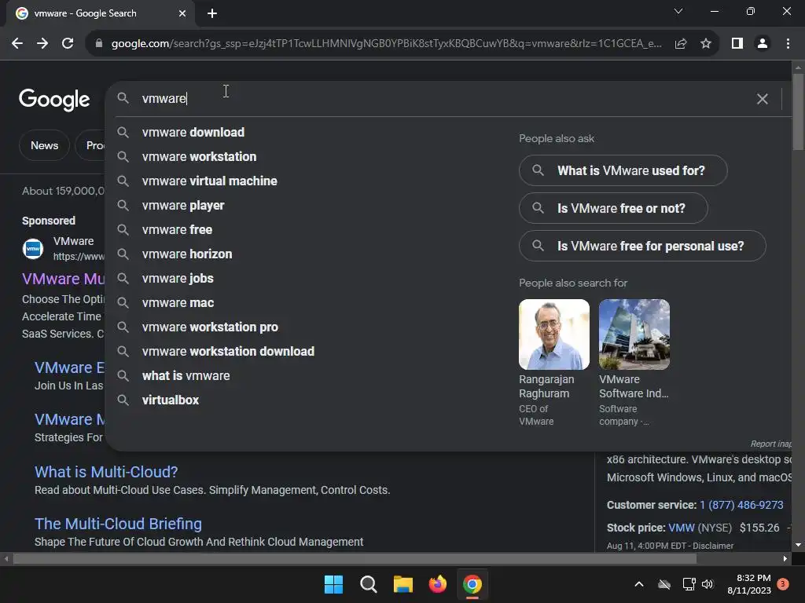Open File Explorer from the taskbar
Viewport: 805px width, 603px height.
403,584
